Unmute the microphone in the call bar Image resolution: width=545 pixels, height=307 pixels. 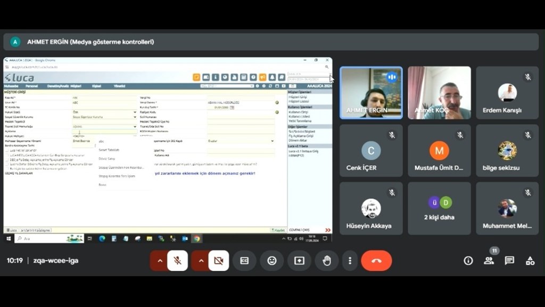click(x=178, y=261)
